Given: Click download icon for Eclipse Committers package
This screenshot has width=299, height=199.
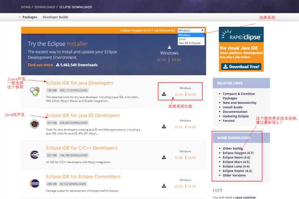Looking at the screenshot, I should coord(164,186).
